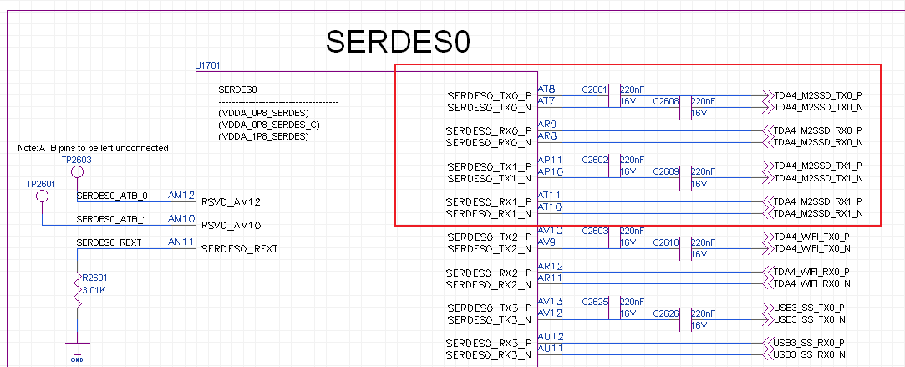Image resolution: width=905 pixels, height=367 pixels.
Task: Select pin name RSVD_AM10
Action: (x=231, y=226)
